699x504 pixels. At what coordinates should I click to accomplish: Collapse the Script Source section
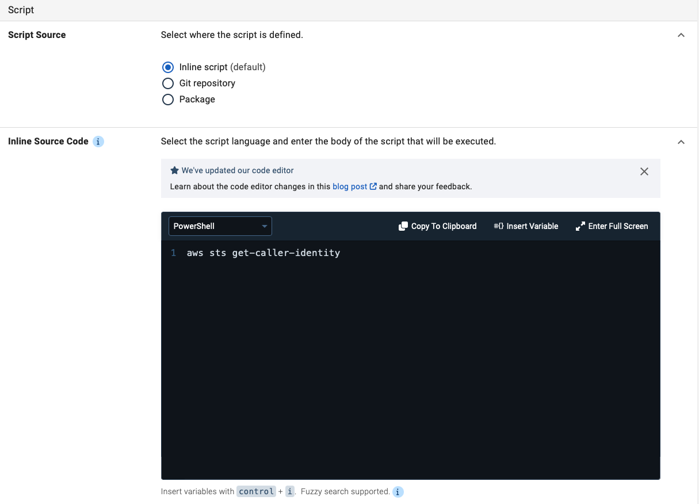pos(681,35)
